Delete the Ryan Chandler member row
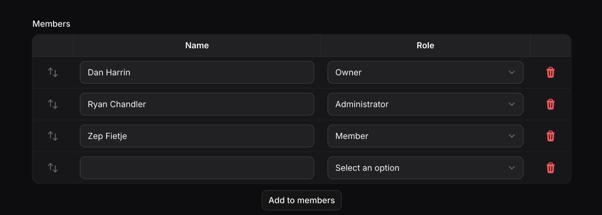The image size is (602, 215). [x=550, y=104]
